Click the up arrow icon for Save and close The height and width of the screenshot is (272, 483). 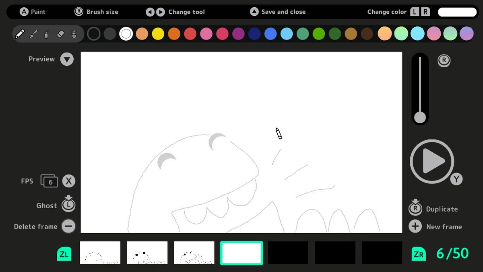pyautogui.click(x=254, y=12)
